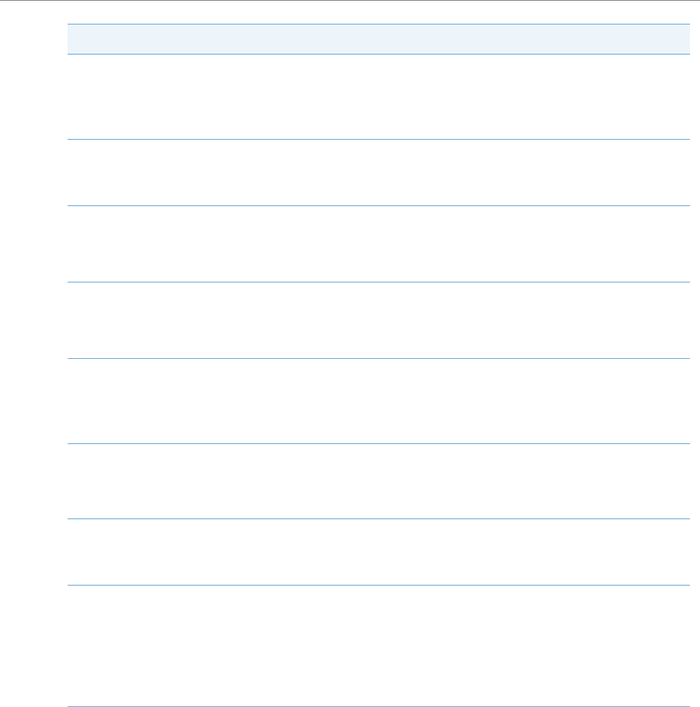Viewport: 700px width, 707px height.
Task: Select the sixth empty table row
Action: coord(379,481)
